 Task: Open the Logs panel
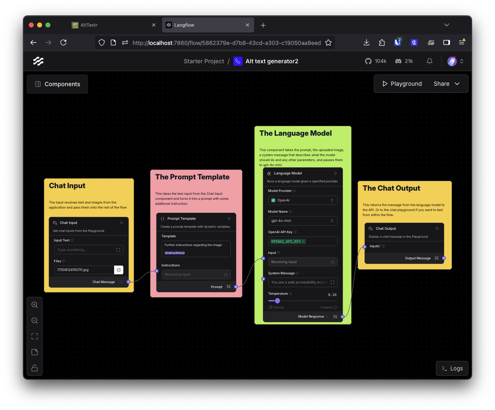[452, 368]
